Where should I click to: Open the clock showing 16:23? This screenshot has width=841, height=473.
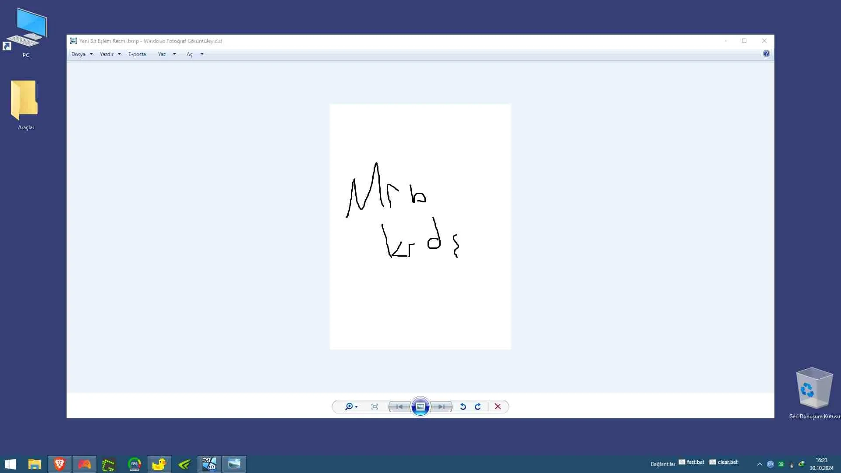(821, 464)
